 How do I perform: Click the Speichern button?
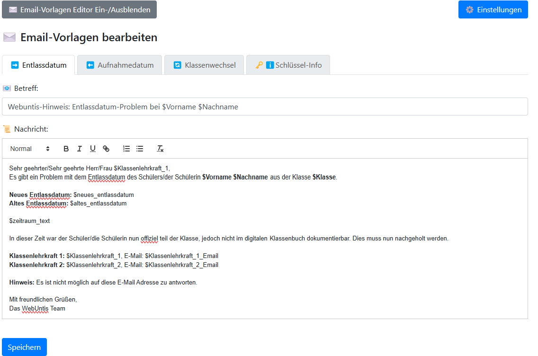(24, 347)
